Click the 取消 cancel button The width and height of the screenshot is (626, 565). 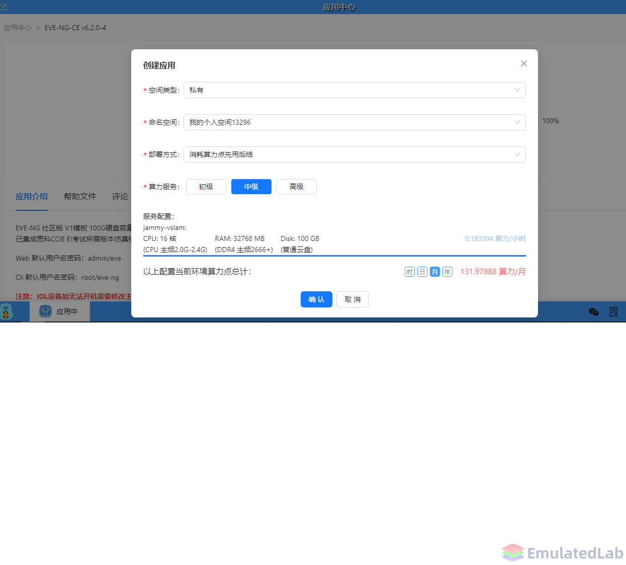352,299
